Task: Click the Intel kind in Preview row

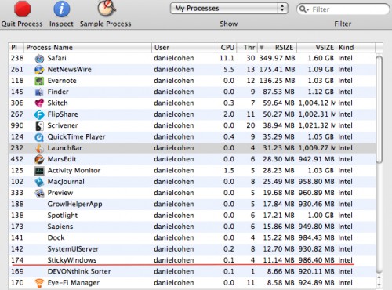Action: [345, 193]
